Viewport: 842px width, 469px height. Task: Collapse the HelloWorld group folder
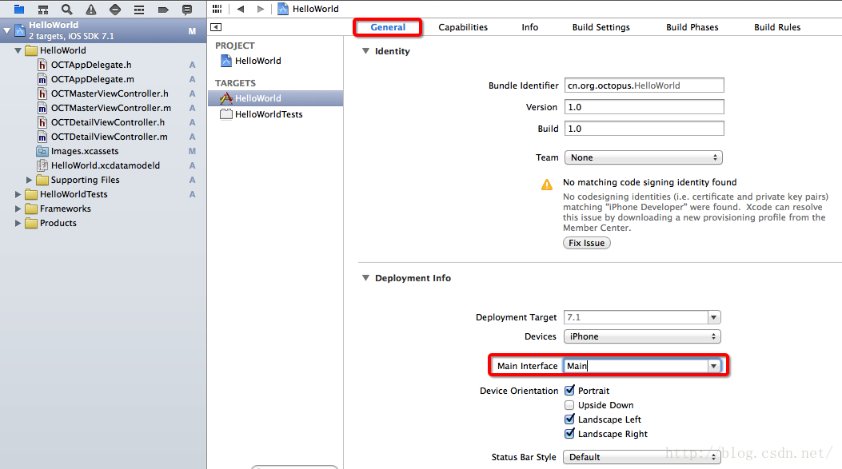click(18, 50)
